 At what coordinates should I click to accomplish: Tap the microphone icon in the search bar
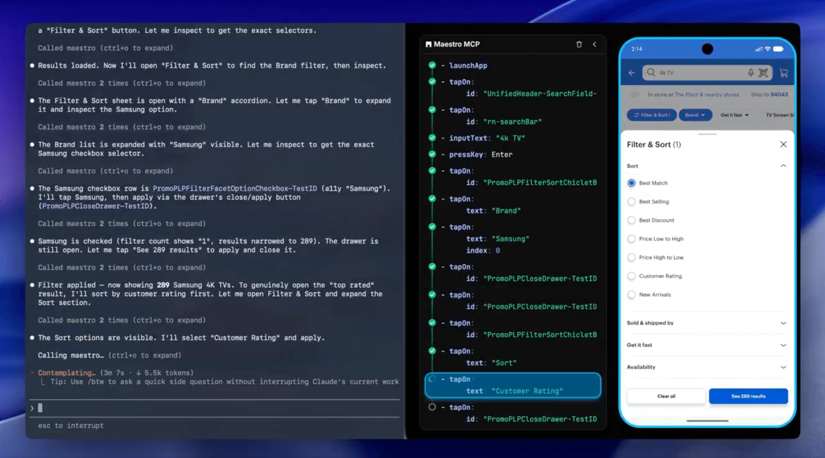pyautogui.click(x=751, y=73)
